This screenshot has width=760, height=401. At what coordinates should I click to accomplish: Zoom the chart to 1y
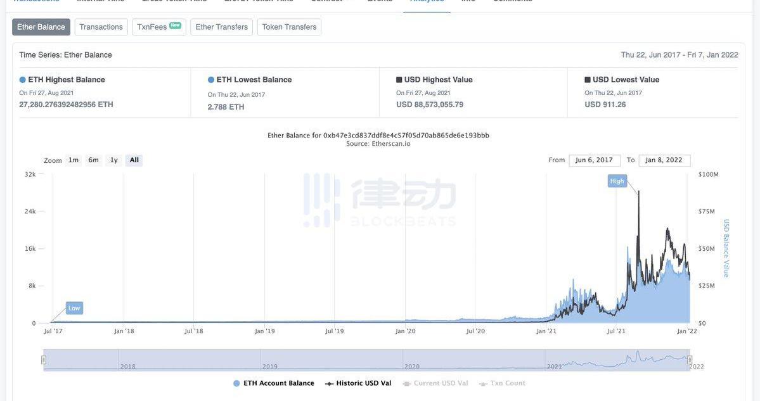[x=114, y=160]
